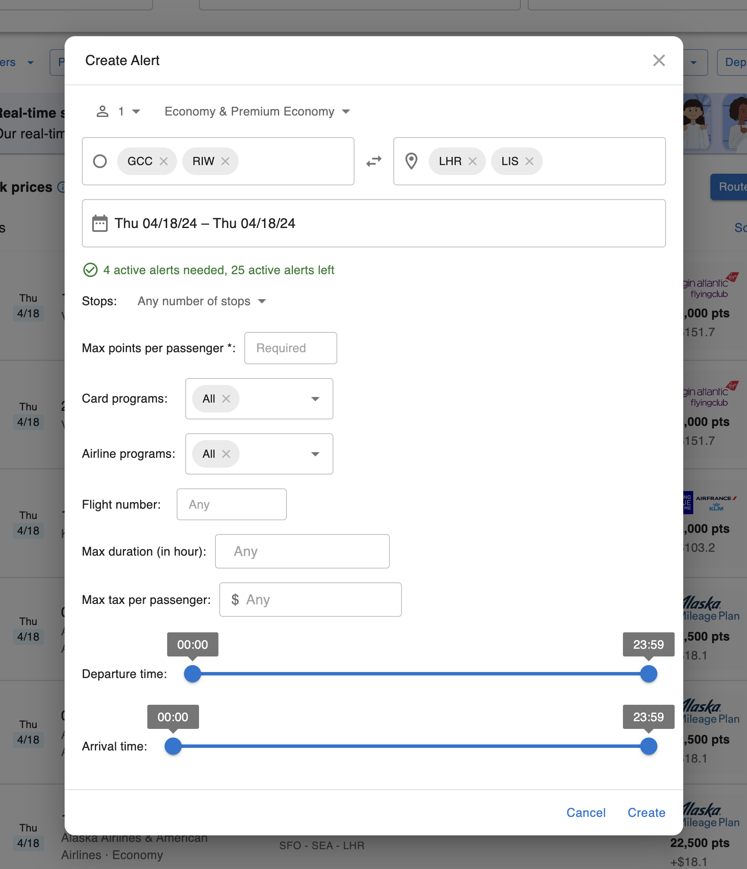Remove RIW chip from origin field
747x869 pixels.
[x=226, y=161]
